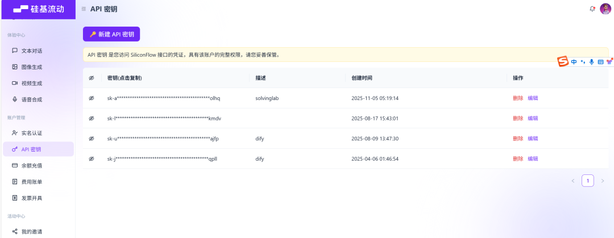Screen dimensions: 614x238
Task: Click the solvinglab description cell
Action: tap(267, 98)
